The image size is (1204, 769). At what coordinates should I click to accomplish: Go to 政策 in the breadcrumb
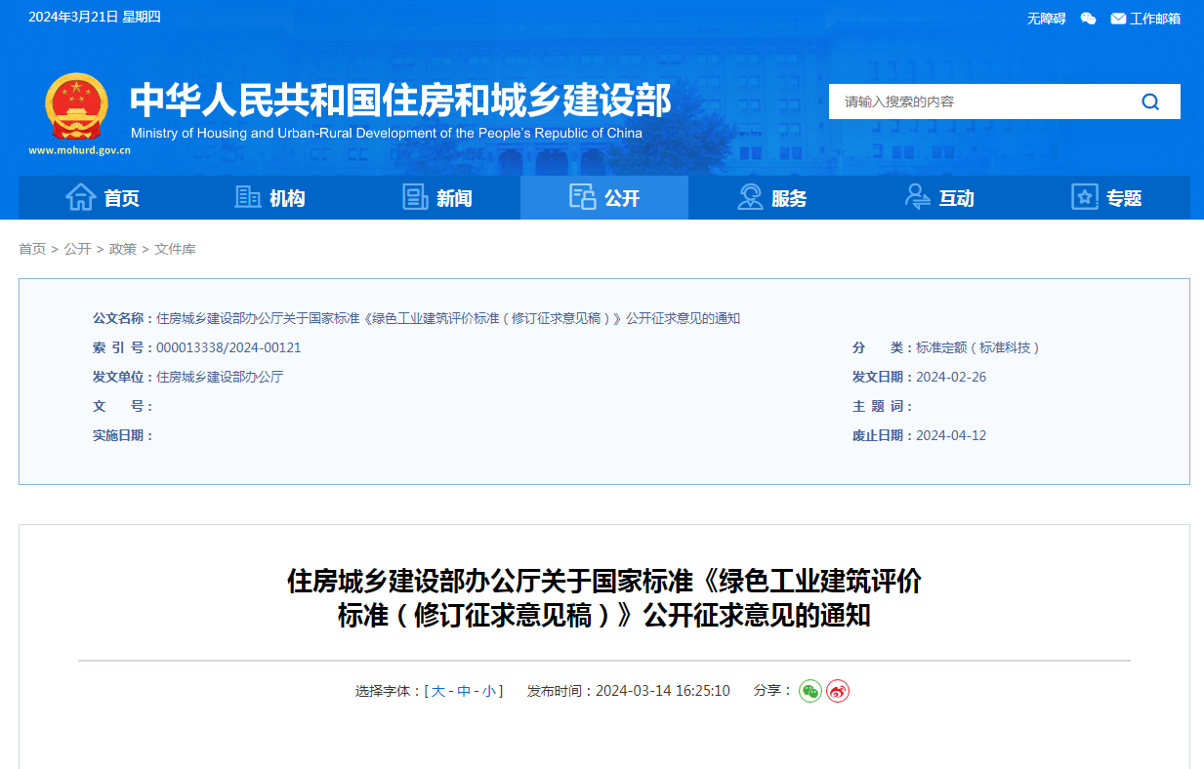point(123,249)
